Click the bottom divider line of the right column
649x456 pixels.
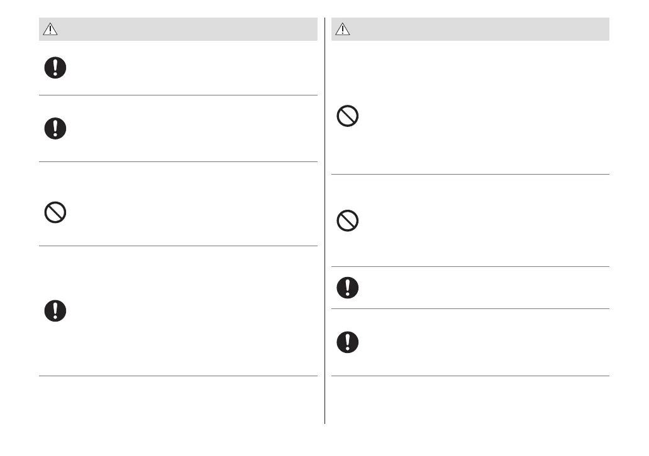pos(470,376)
